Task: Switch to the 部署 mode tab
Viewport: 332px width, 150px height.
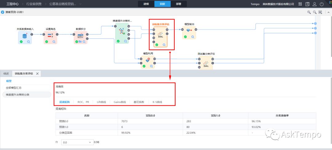Action: click(179, 4)
